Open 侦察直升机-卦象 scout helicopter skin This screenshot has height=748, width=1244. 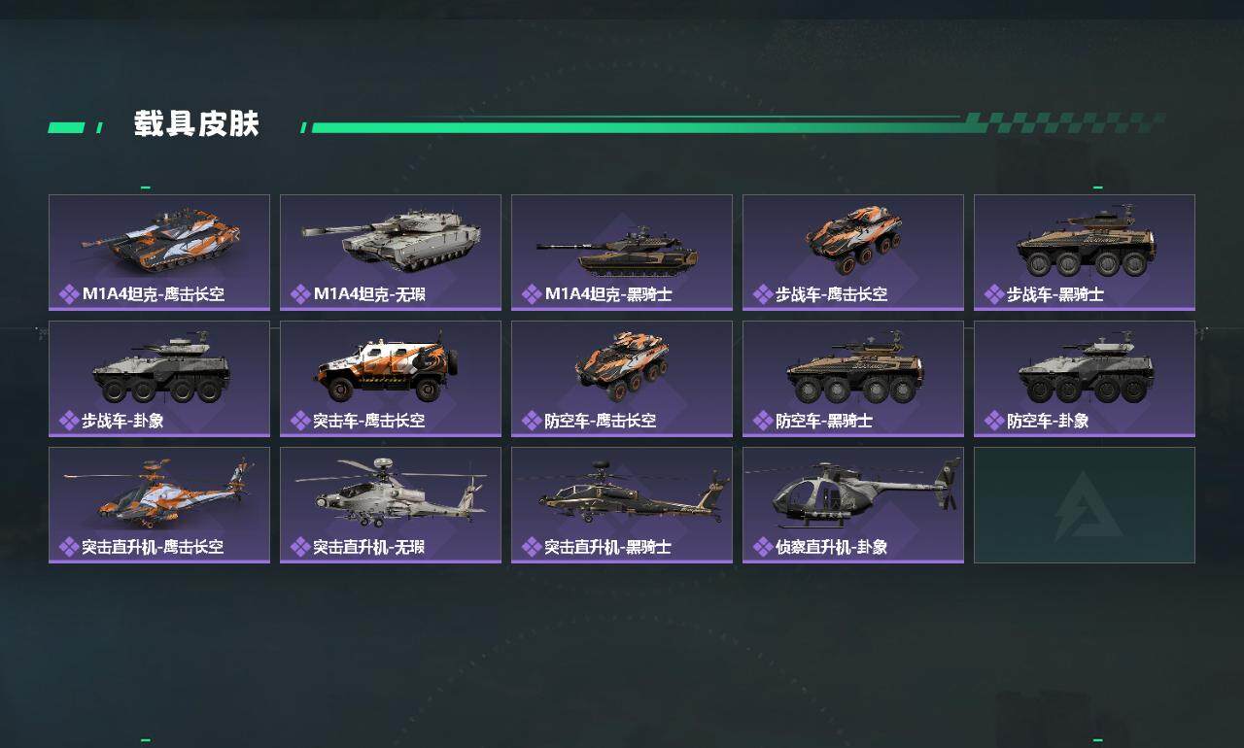853,505
